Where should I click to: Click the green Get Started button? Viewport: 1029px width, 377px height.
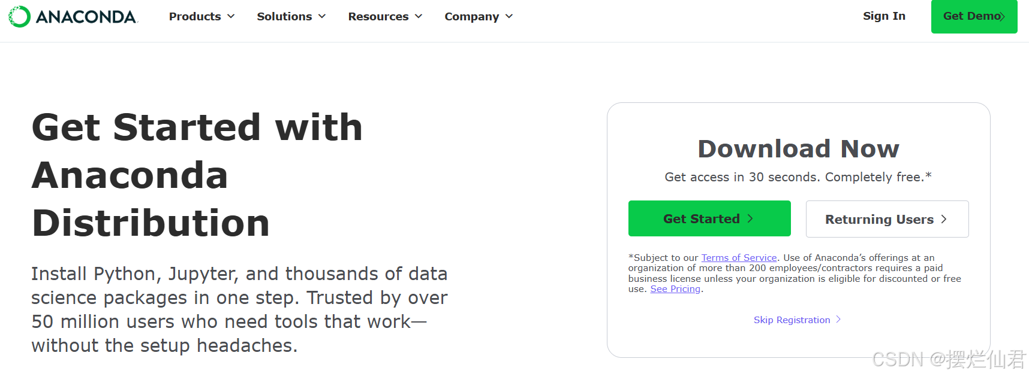(x=709, y=218)
